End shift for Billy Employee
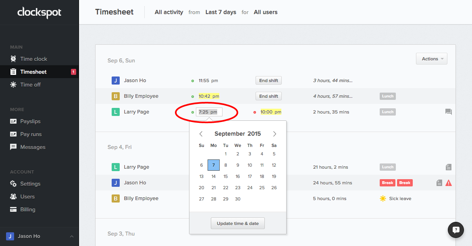This screenshot has height=246, width=472. (x=268, y=96)
